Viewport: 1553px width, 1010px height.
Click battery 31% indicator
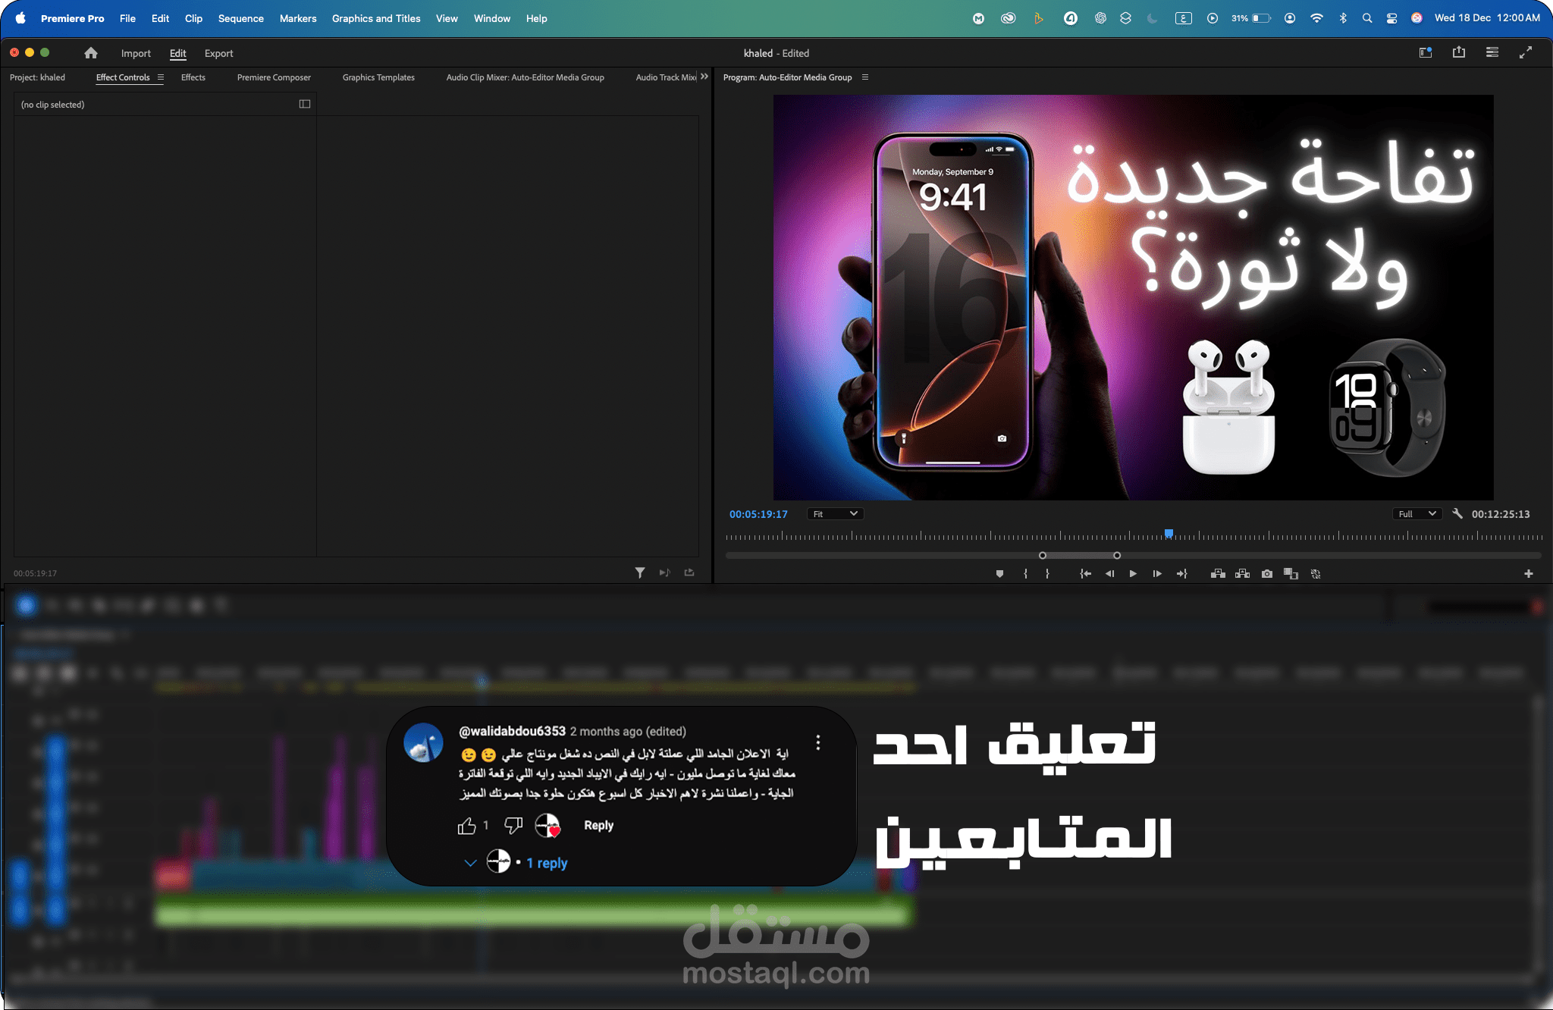point(1250,18)
